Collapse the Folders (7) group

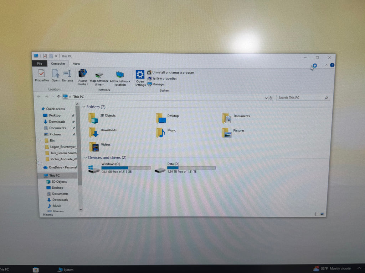84,107
